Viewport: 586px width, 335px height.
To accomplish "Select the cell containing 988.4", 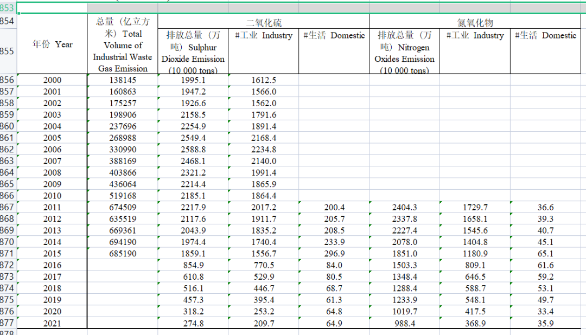I will [x=404, y=323].
